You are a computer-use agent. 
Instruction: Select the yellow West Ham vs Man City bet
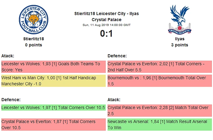pyautogui.click(x=53, y=81)
